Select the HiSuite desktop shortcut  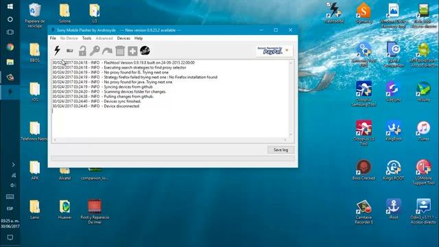(423, 91)
